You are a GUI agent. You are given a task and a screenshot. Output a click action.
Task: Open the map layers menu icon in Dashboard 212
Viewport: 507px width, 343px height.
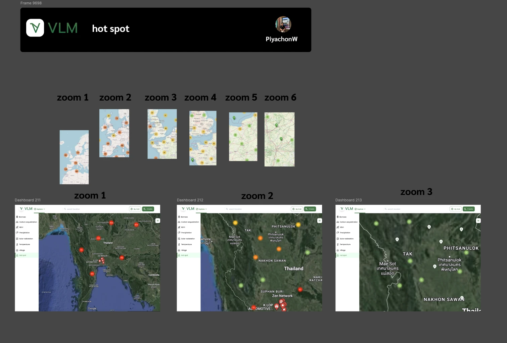320,220
